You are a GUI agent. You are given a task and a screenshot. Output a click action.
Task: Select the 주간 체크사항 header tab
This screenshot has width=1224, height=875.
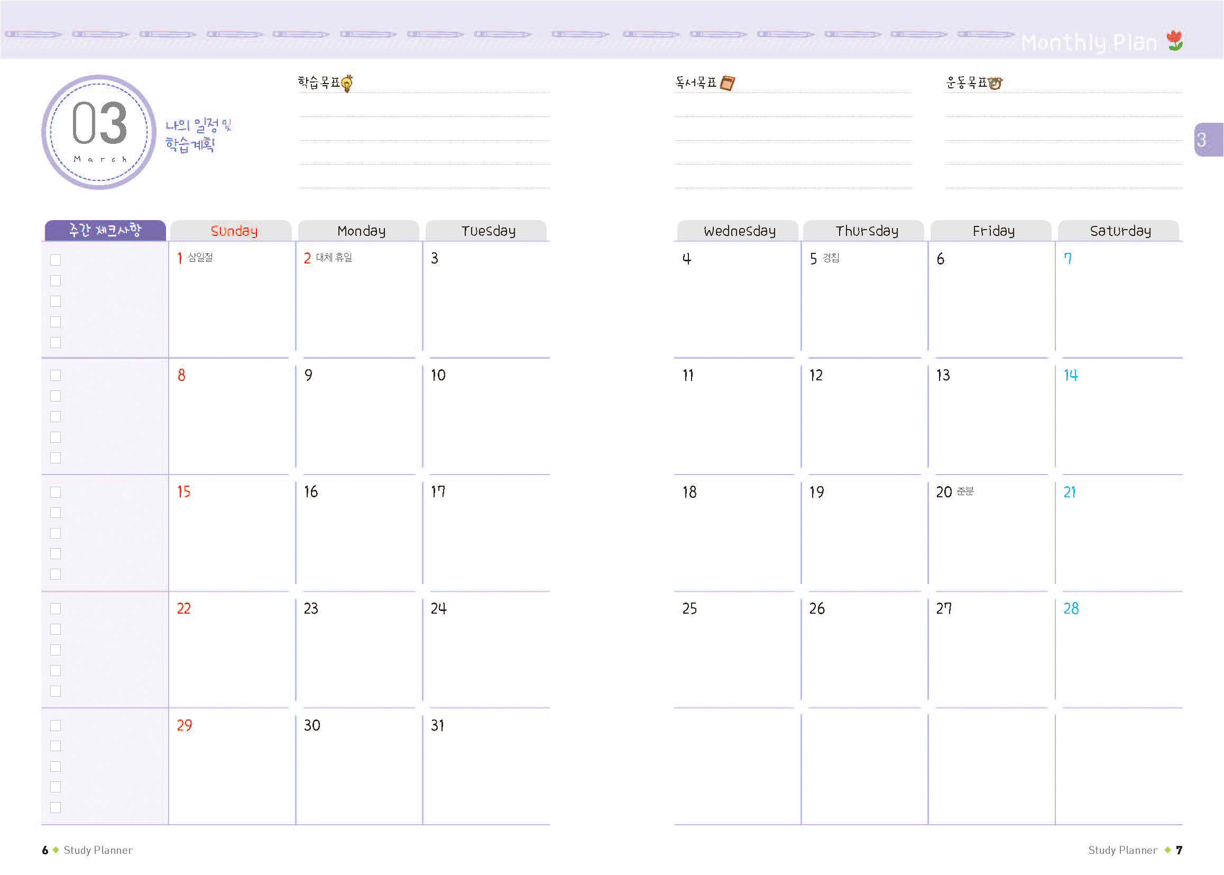[105, 230]
